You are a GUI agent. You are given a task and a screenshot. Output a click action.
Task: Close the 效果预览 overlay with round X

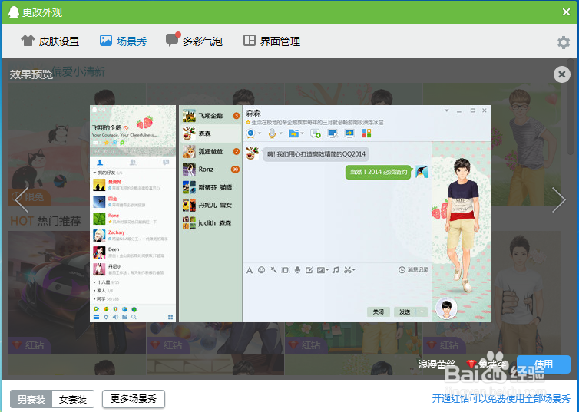point(561,74)
